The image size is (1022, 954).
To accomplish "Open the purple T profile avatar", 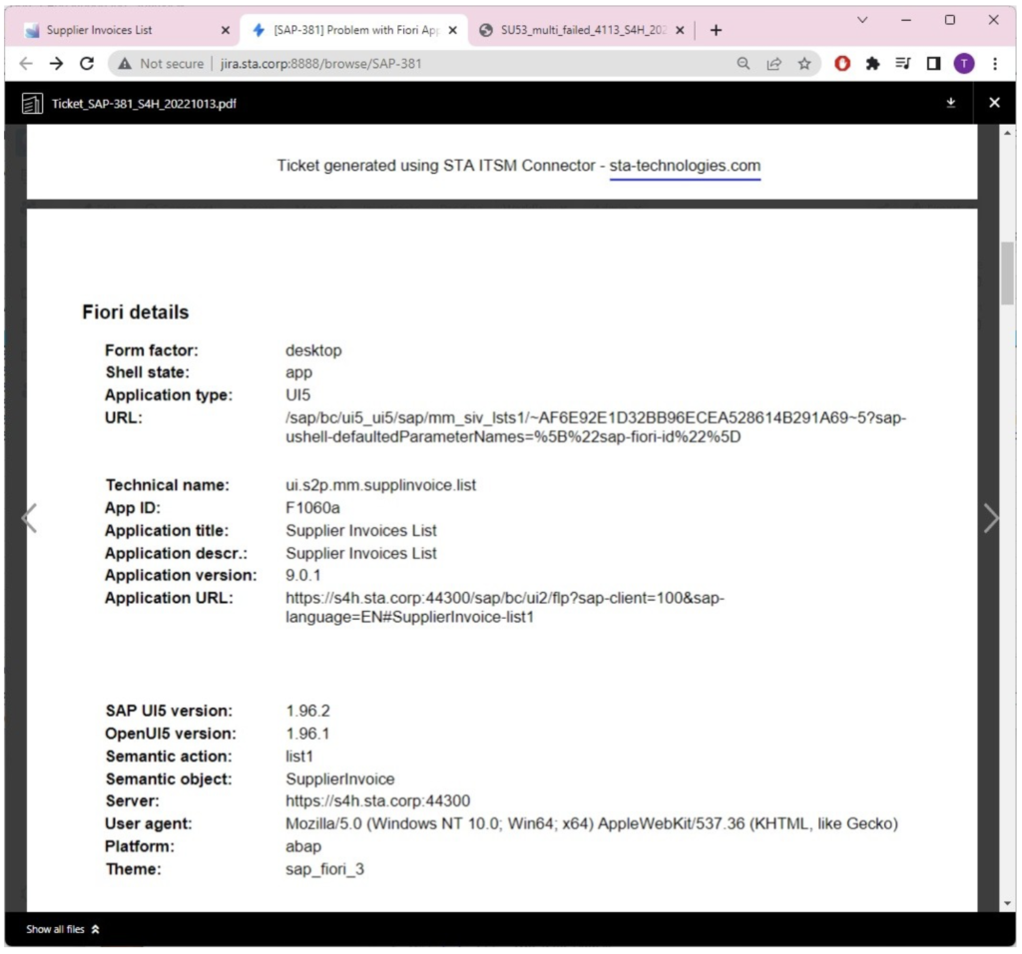I will 964,63.
